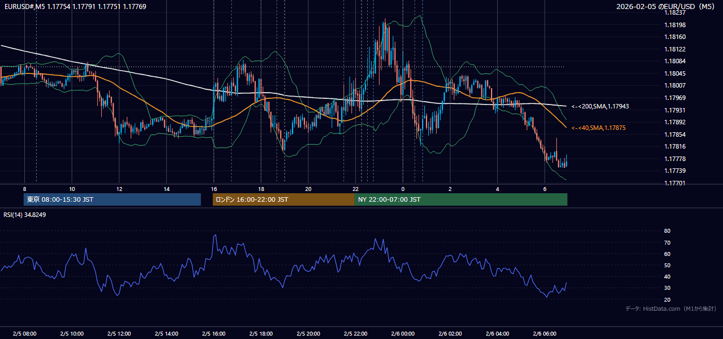Click the 2/5 18:00 time axis label
This screenshot has width=723, height=339.
pyautogui.click(x=261, y=333)
